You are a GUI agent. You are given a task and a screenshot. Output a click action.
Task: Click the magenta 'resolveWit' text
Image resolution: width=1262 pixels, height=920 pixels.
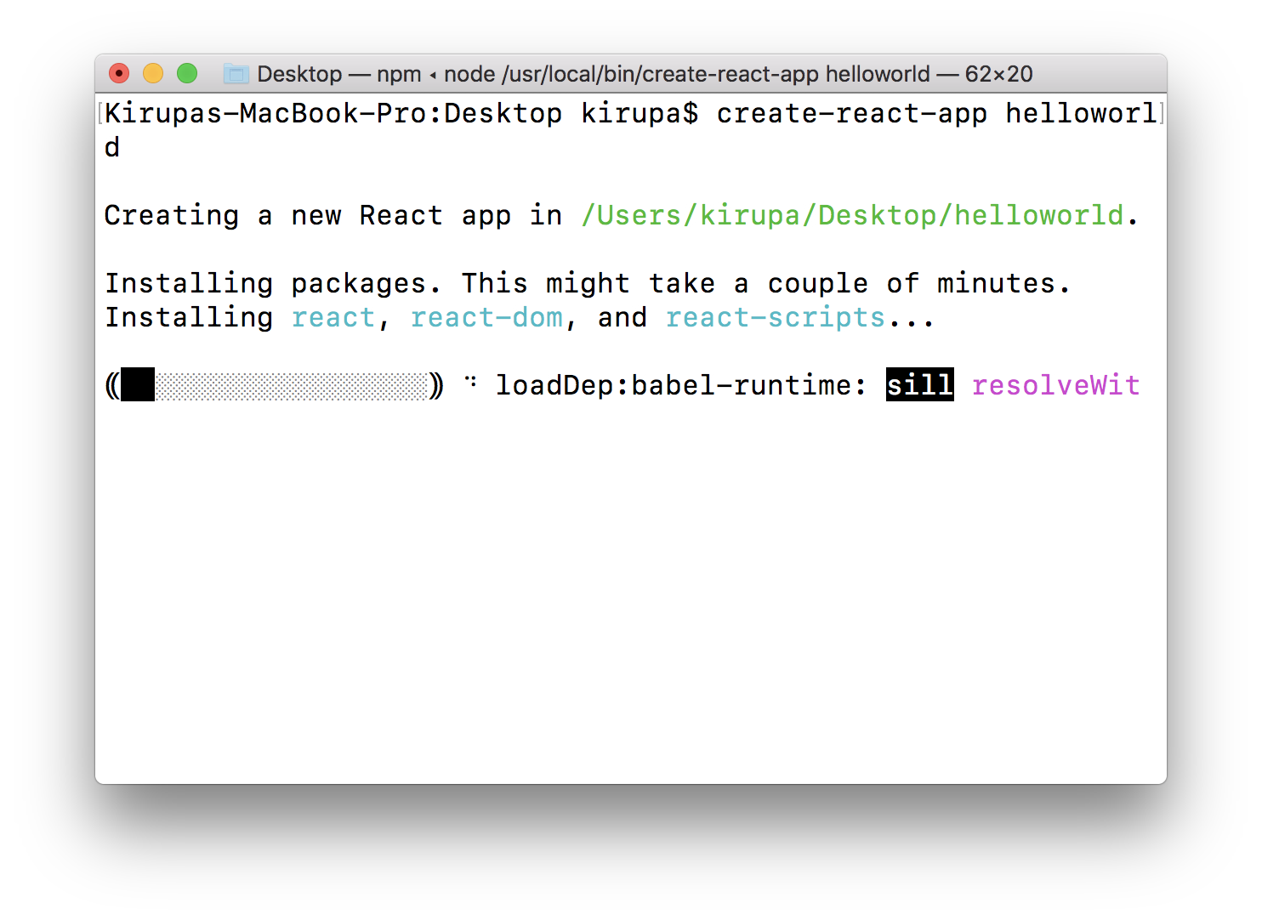(1056, 385)
